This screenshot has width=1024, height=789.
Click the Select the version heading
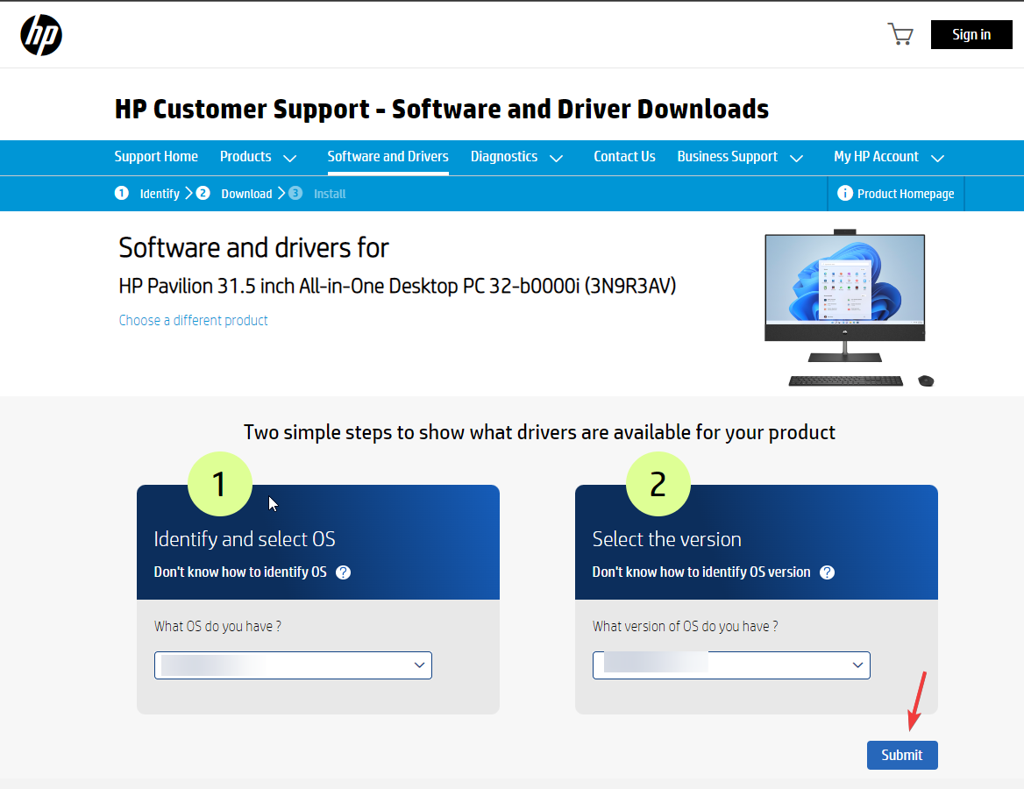tap(667, 539)
